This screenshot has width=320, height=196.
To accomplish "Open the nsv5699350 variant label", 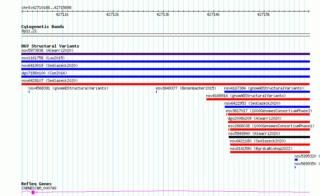I will 307,164.
